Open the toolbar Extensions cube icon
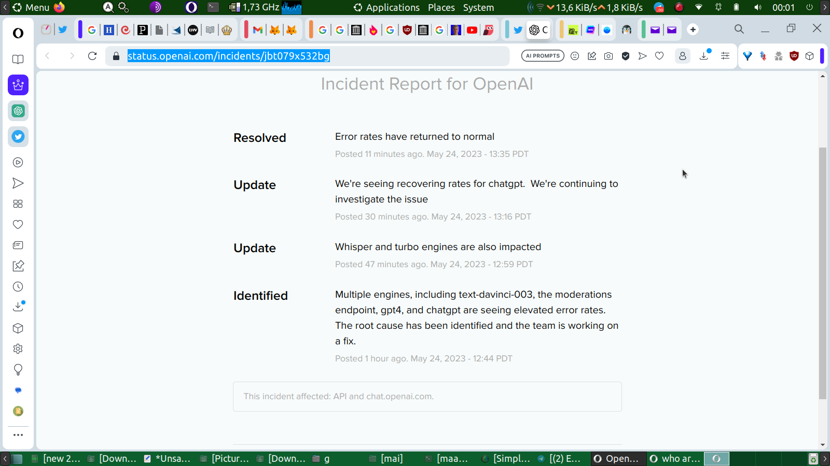The height and width of the screenshot is (466, 830). (x=810, y=56)
